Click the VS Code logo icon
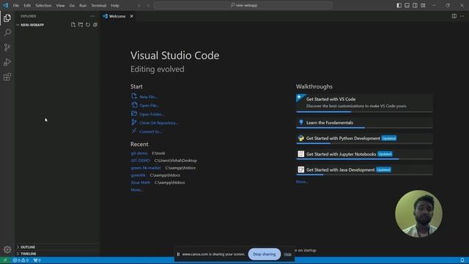The height and width of the screenshot is (264, 469). coord(5,5)
